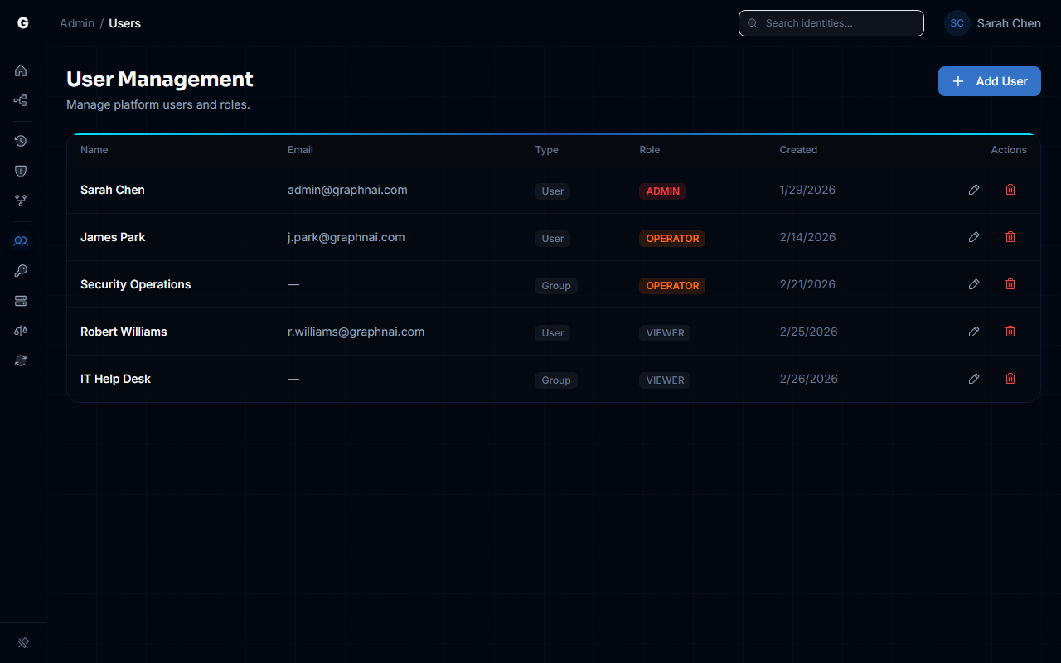
Task: Delete James Park via the trash icon
Action: click(x=1010, y=236)
